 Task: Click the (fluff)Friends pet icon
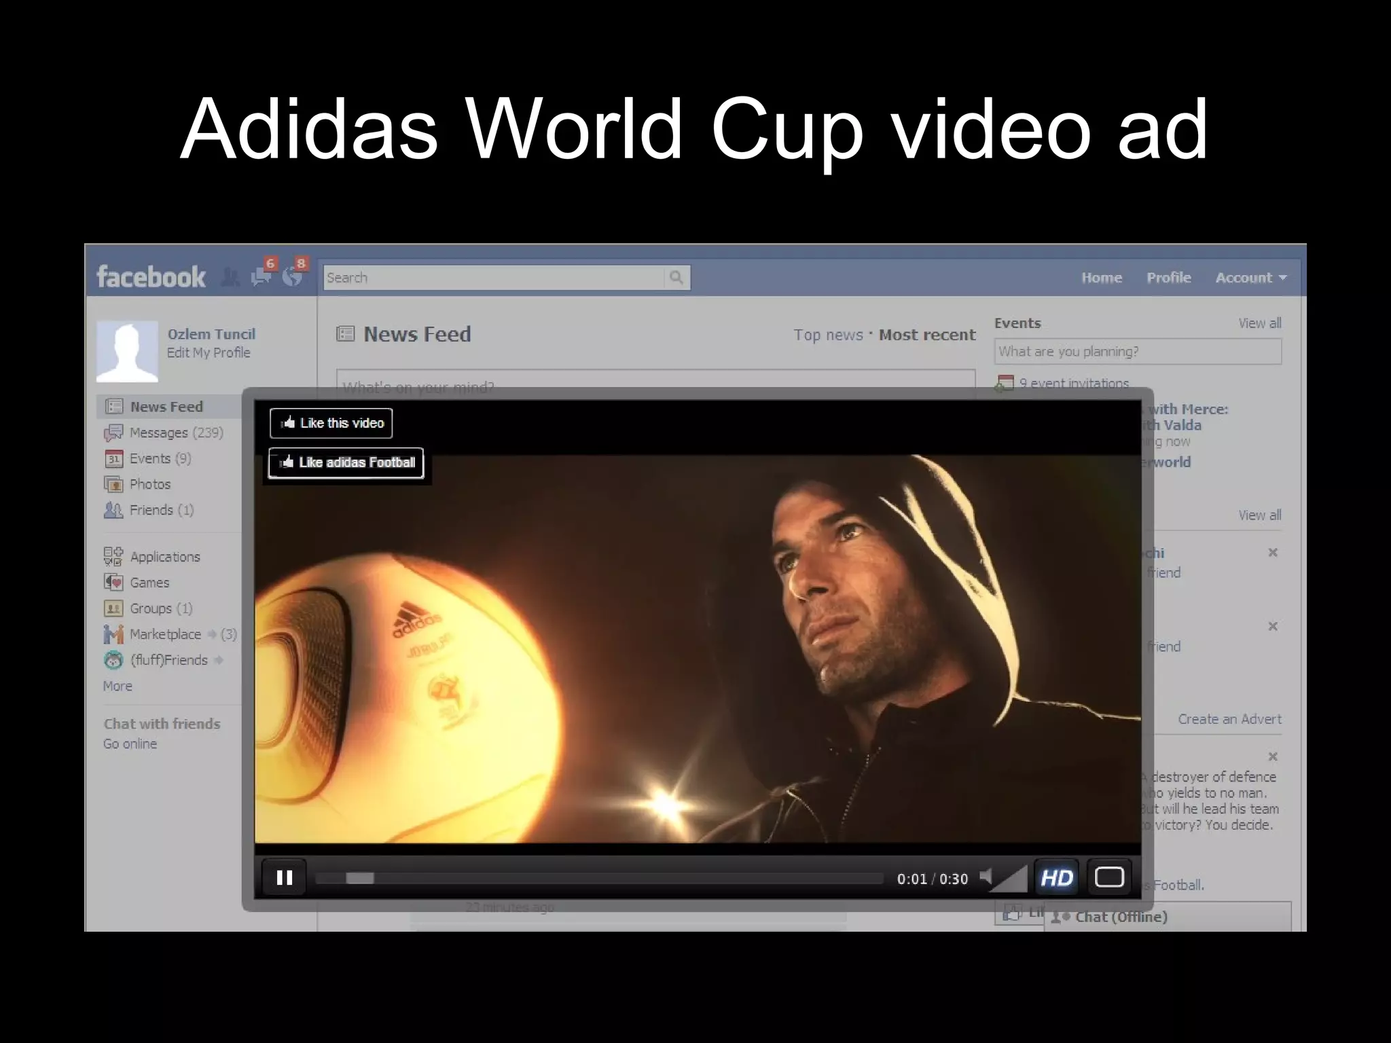(x=113, y=660)
